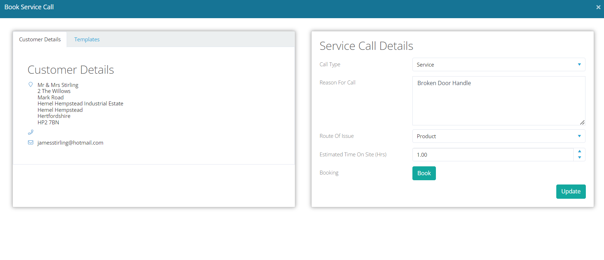This screenshot has height=260, width=604.
Task: Click the Booking field label
Action: pyautogui.click(x=329, y=173)
